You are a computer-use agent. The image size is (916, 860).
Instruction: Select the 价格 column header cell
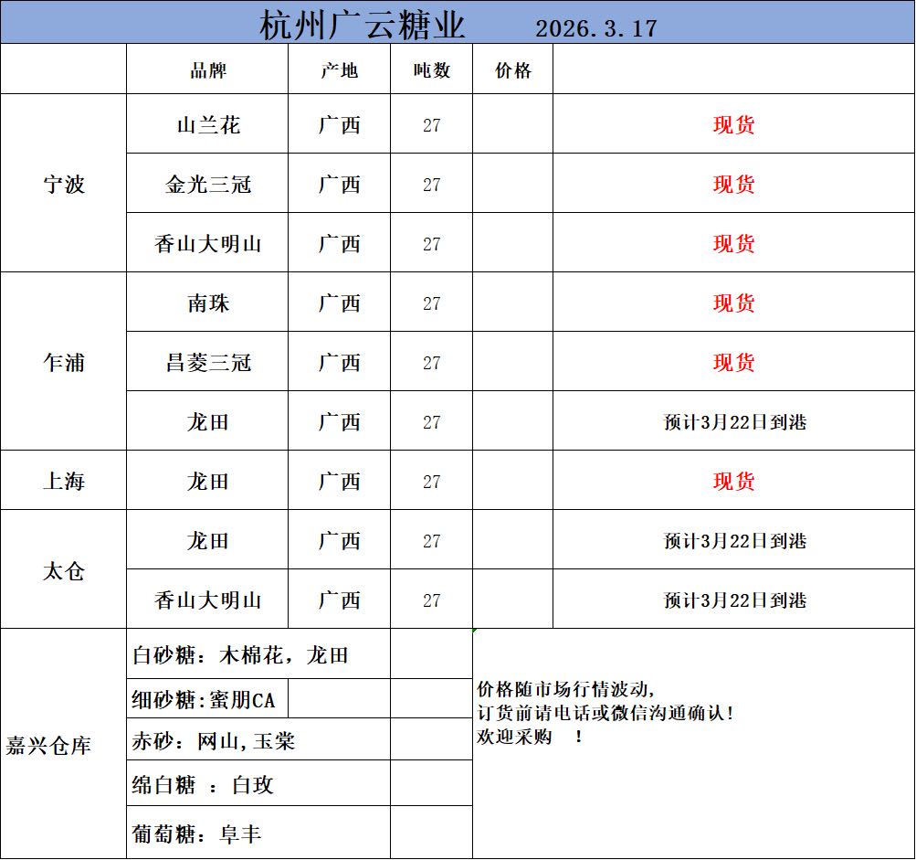point(512,70)
